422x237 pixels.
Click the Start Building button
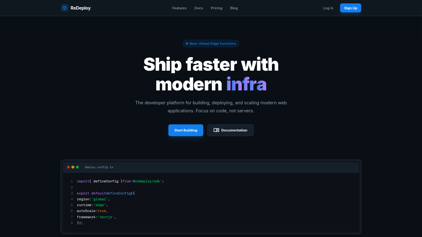(x=186, y=130)
